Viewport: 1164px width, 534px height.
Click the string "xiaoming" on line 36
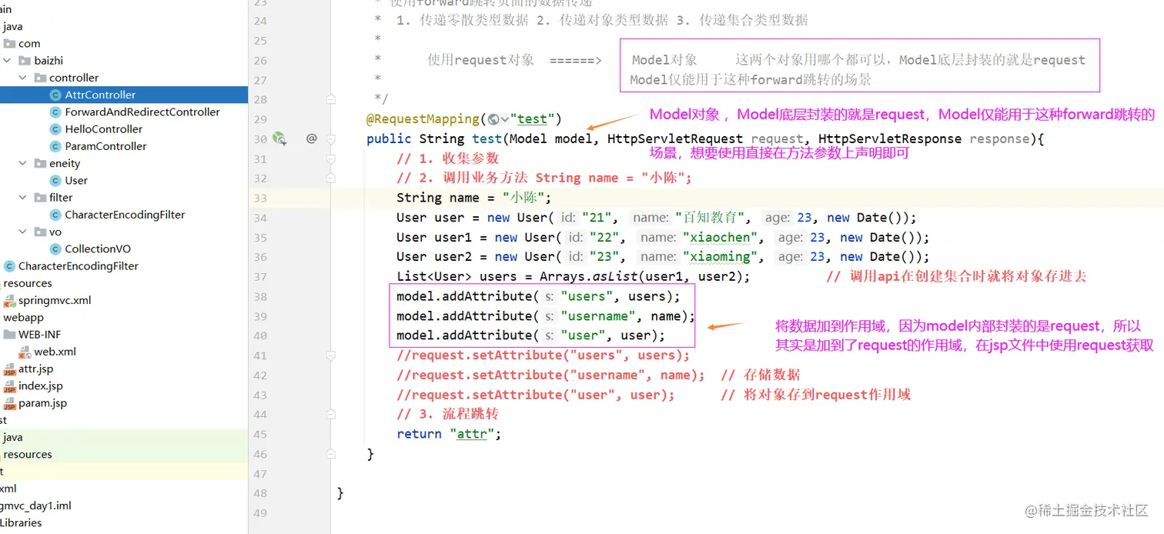(x=720, y=257)
